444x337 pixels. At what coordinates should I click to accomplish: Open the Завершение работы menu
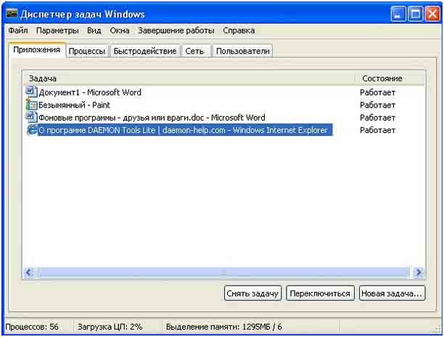click(176, 31)
